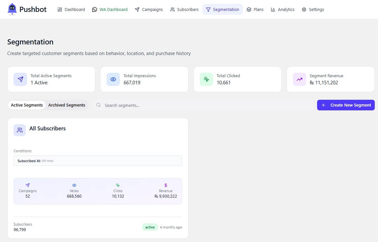Open the Dashboard menu item
This screenshot has height=242, width=378.
[x=71, y=9]
